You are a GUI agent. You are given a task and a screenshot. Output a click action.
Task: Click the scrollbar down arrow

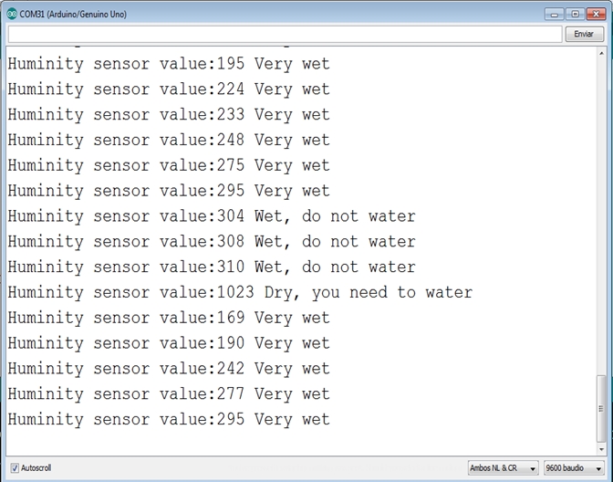[601, 449]
